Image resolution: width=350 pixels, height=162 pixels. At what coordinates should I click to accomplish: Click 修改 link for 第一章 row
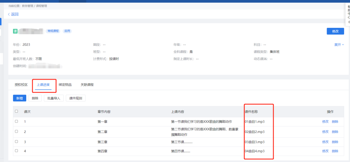coord(325,122)
